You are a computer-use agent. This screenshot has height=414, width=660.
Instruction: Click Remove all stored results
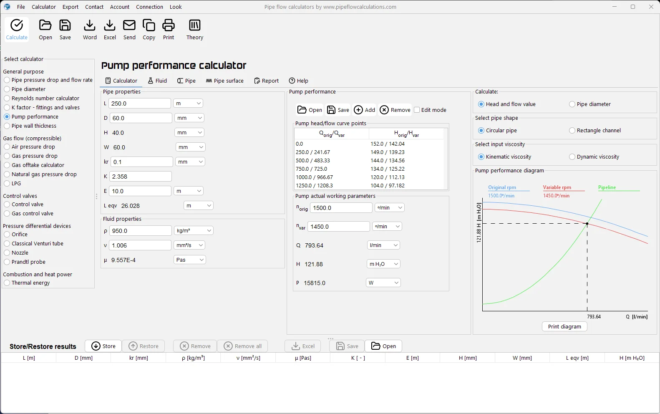(x=243, y=346)
